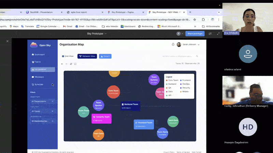
Task: Click Sarah Johnson's profile avatar
Action: (x=179, y=45)
